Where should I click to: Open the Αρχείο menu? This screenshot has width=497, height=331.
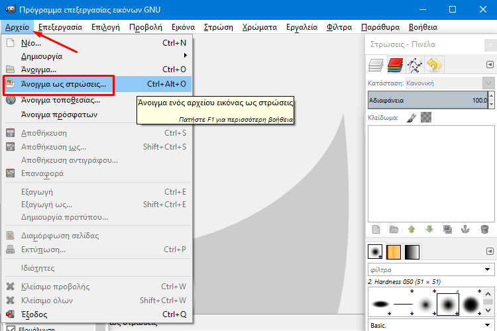pos(17,27)
